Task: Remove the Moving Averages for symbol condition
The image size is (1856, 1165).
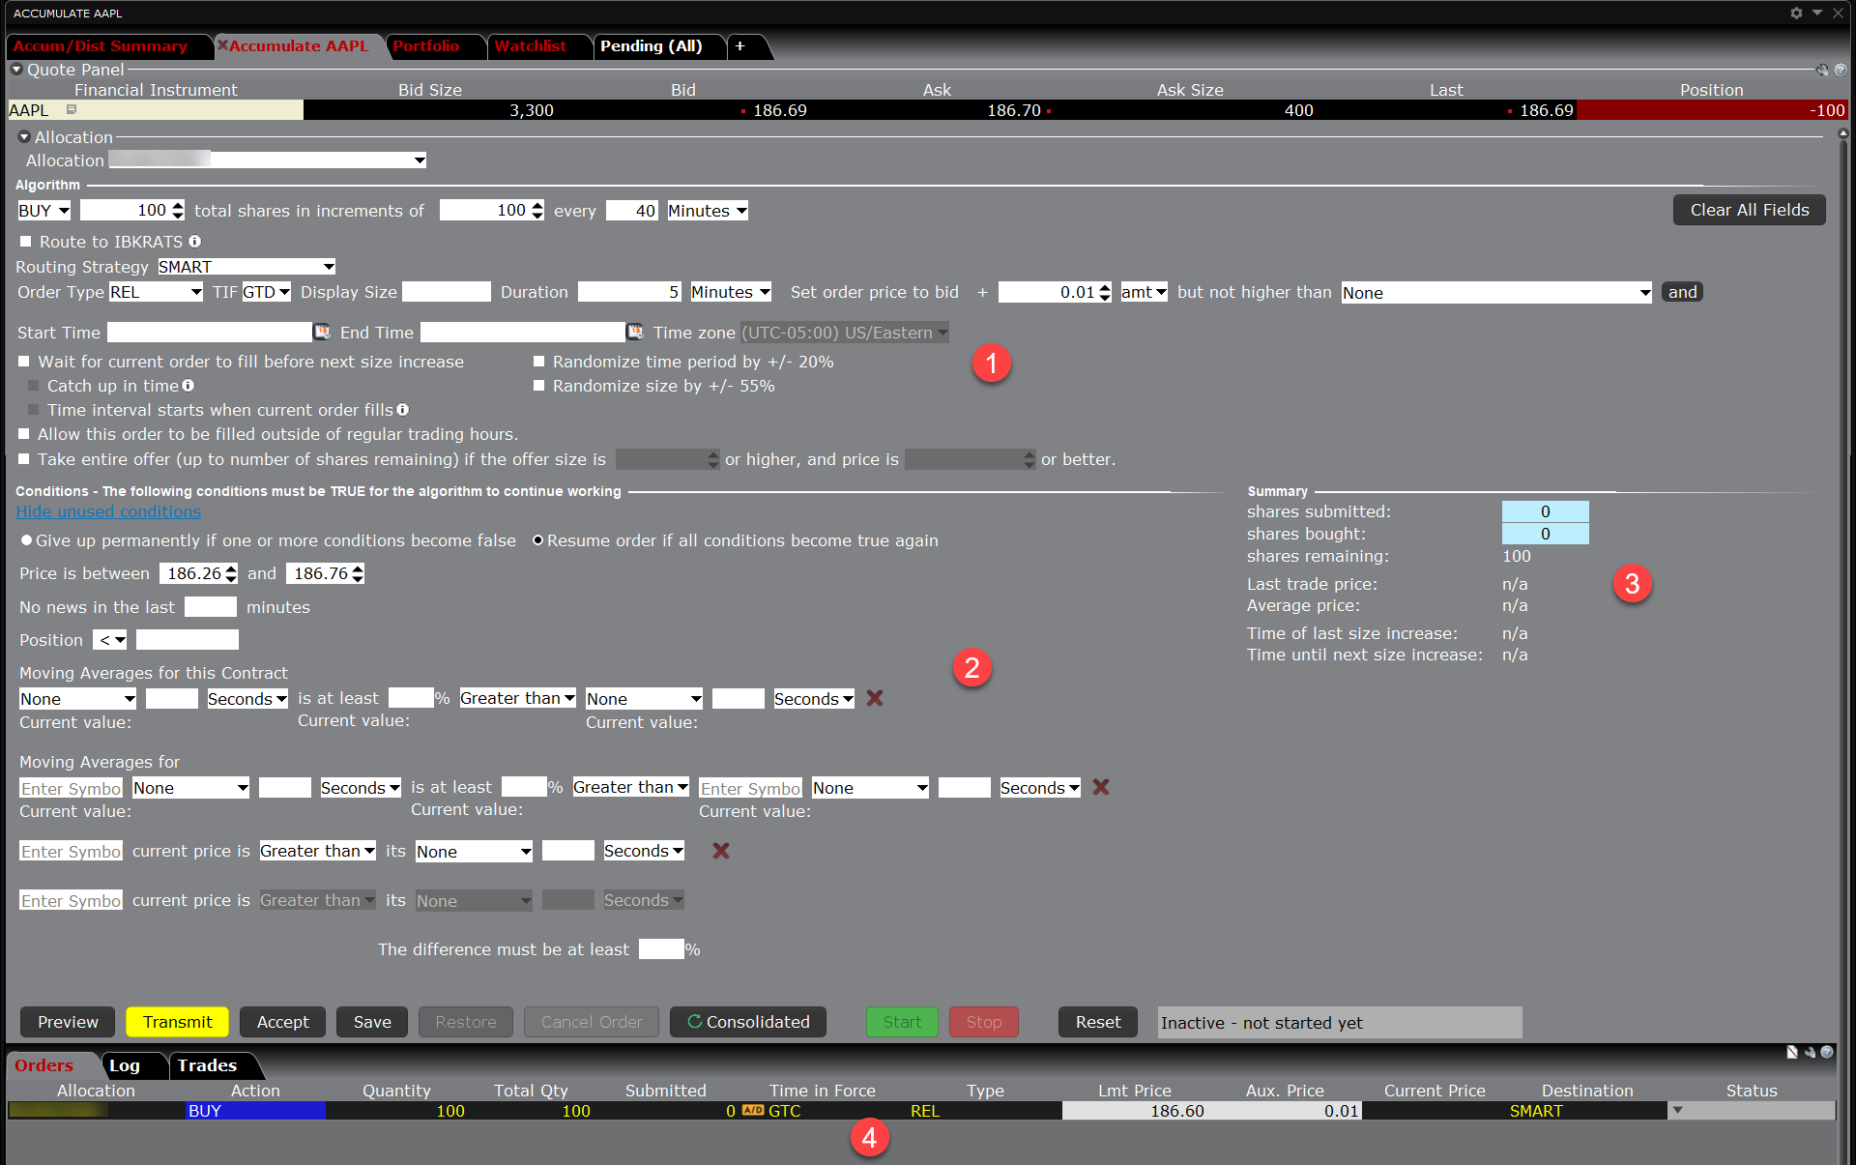Action: 1101,787
